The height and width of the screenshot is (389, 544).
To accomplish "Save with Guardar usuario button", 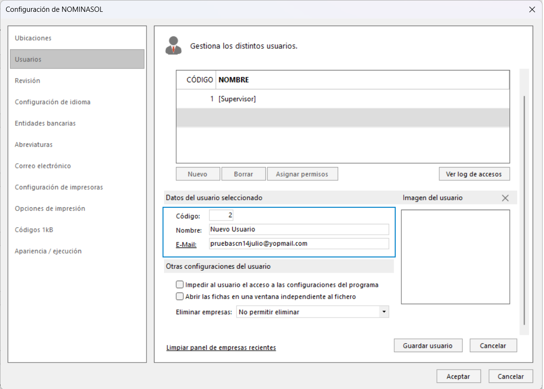I will click(x=428, y=346).
